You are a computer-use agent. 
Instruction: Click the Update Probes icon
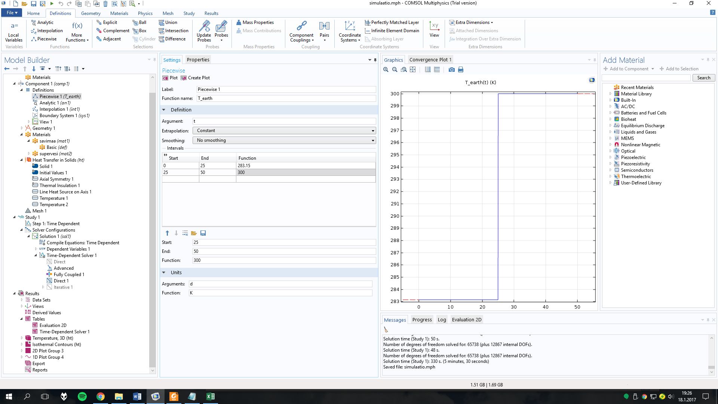(204, 30)
